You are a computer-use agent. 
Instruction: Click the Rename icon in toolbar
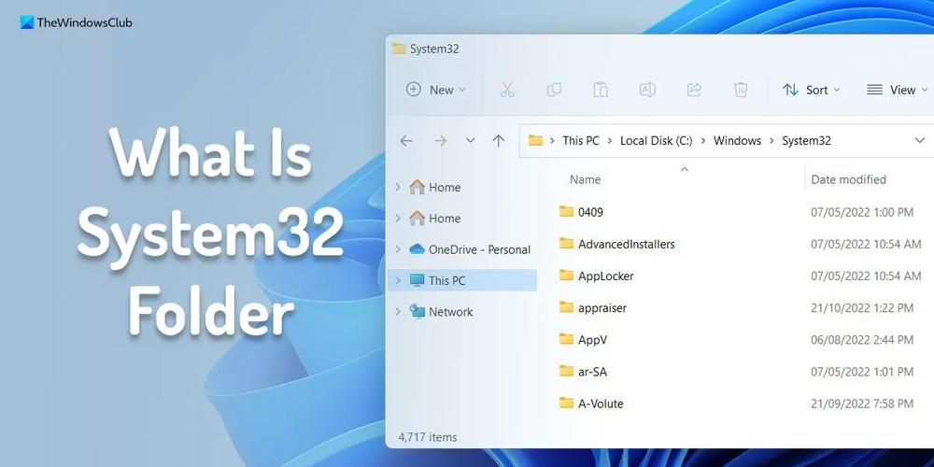click(x=646, y=90)
